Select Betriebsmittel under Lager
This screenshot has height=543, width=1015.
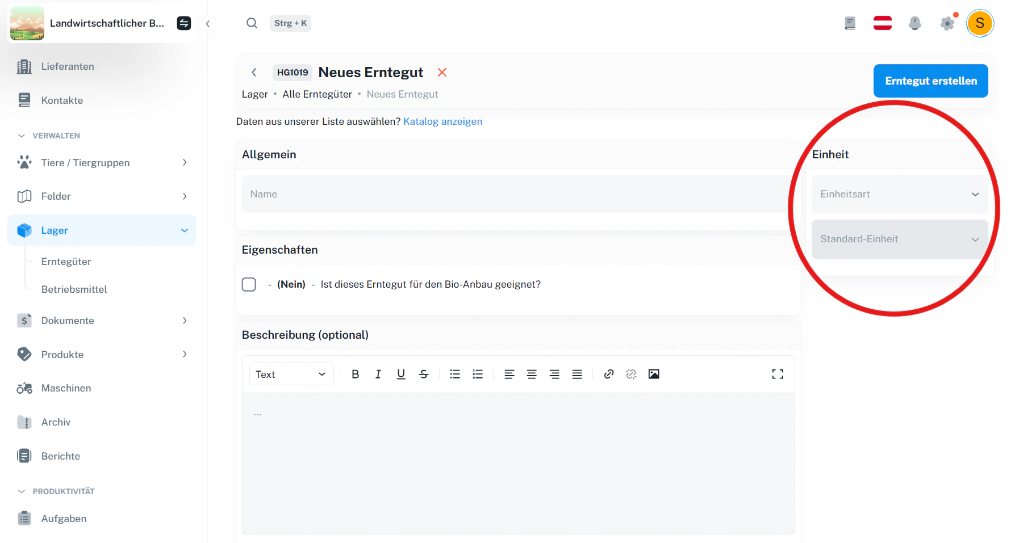[x=74, y=289]
